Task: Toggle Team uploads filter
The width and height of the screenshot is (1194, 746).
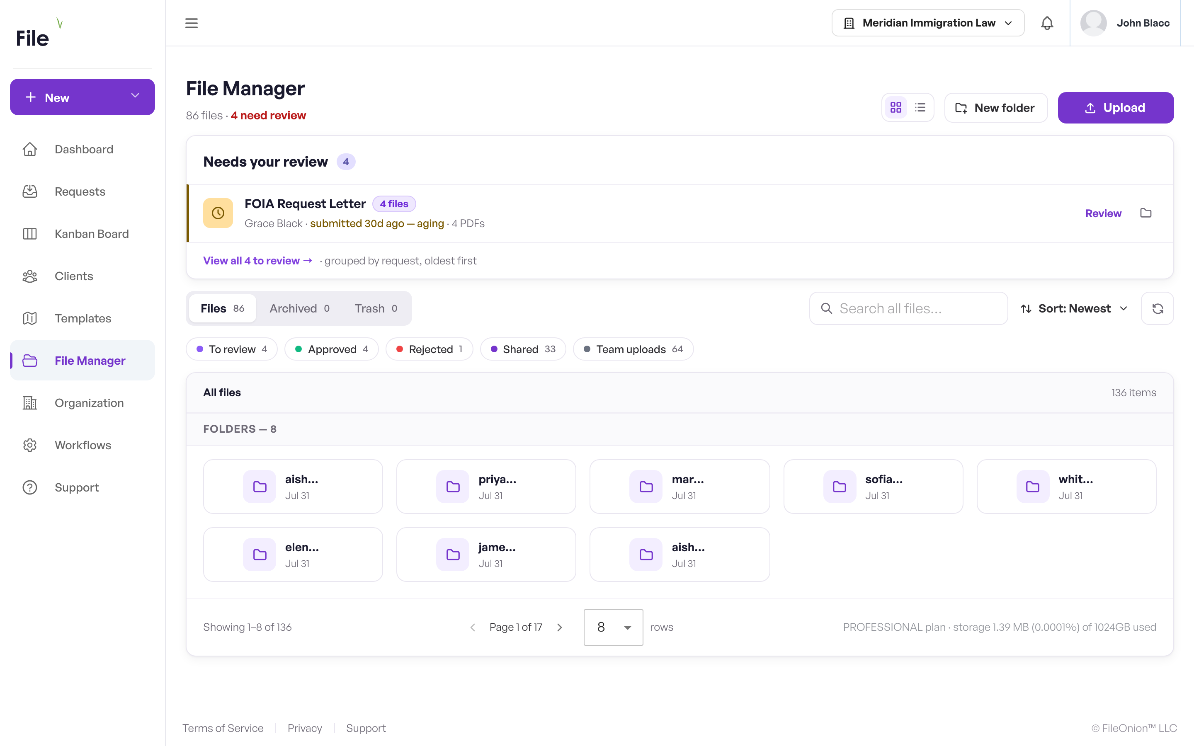Action: point(633,349)
